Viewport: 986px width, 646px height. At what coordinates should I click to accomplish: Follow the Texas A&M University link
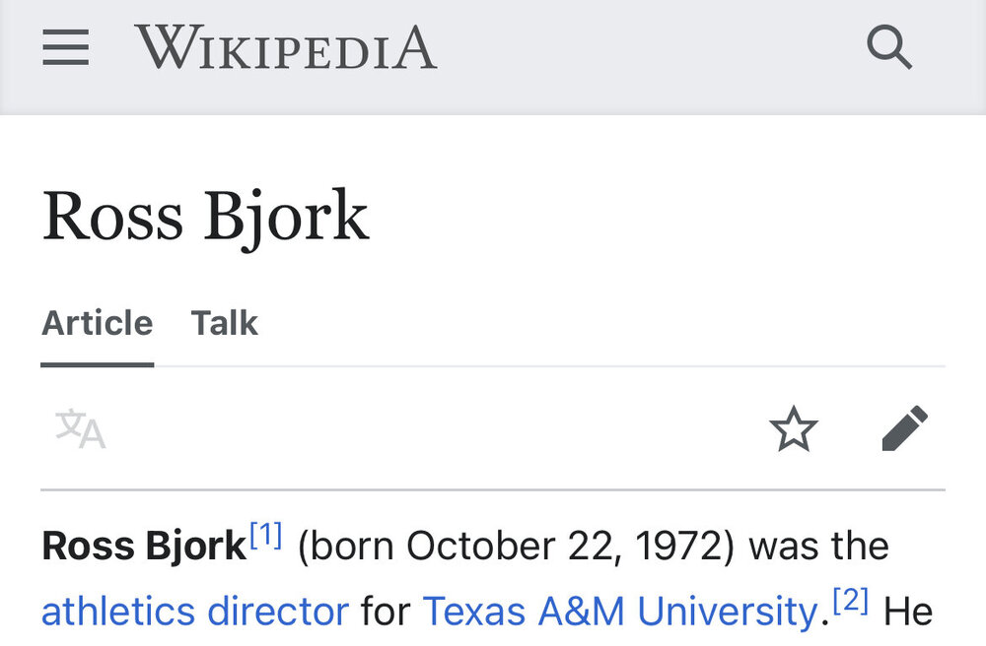click(619, 612)
